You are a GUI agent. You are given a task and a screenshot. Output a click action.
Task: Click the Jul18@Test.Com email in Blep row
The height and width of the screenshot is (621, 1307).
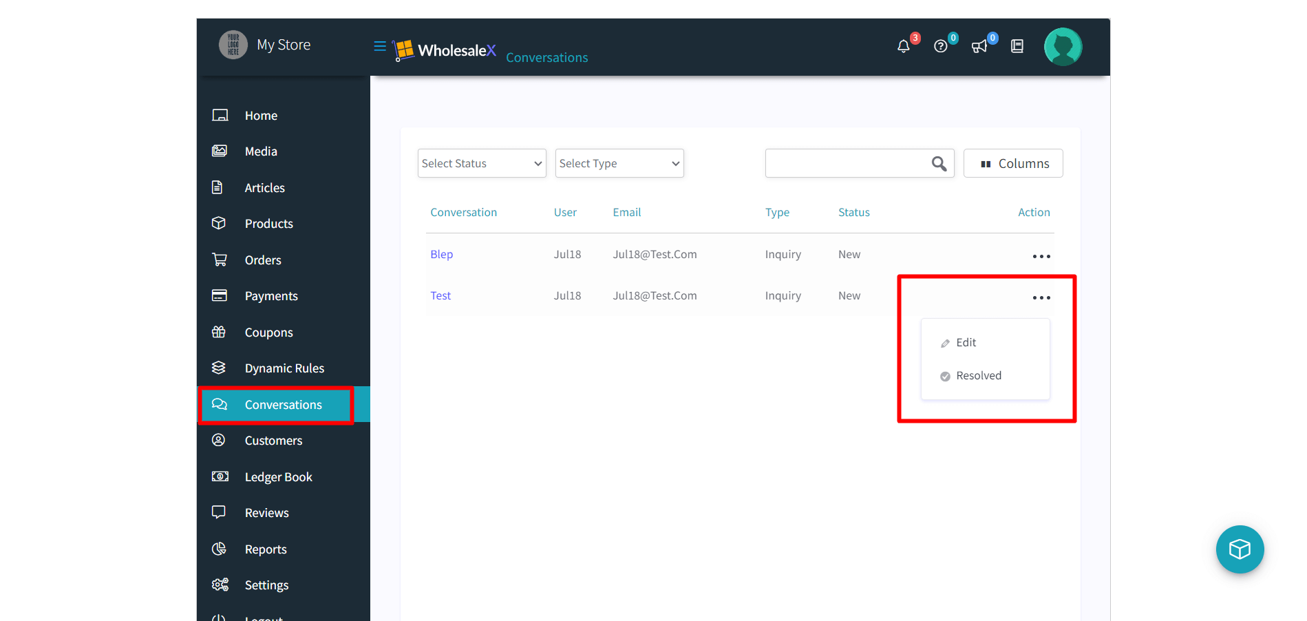point(655,254)
